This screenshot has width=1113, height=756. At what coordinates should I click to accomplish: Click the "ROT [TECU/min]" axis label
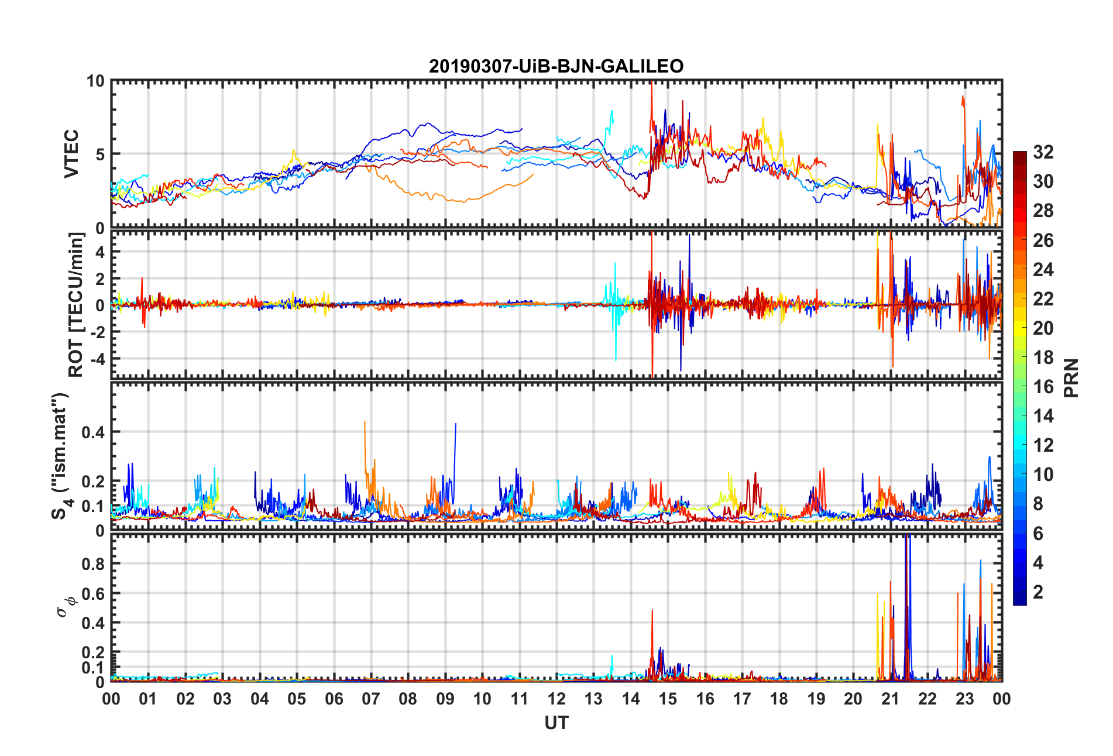click(x=76, y=305)
